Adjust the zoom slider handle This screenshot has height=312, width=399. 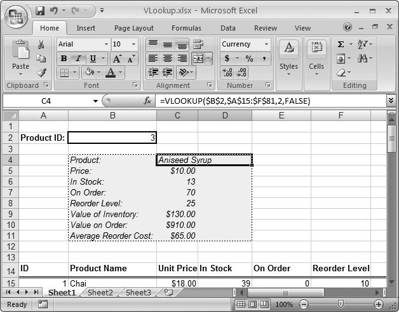click(341, 304)
